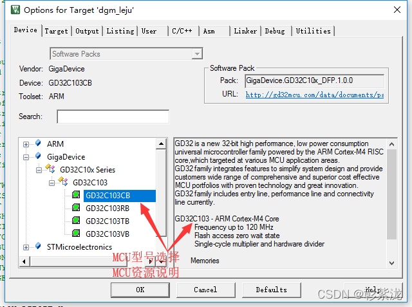Click the sub-family icon beside GD32C103
Screen dimensions: 412x307
click(x=63, y=181)
